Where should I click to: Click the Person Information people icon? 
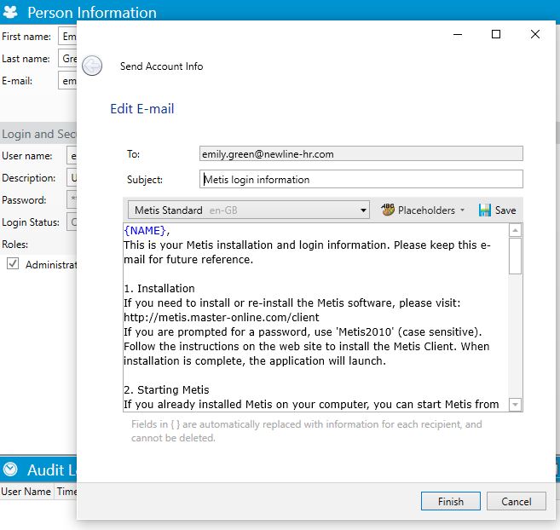10,12
